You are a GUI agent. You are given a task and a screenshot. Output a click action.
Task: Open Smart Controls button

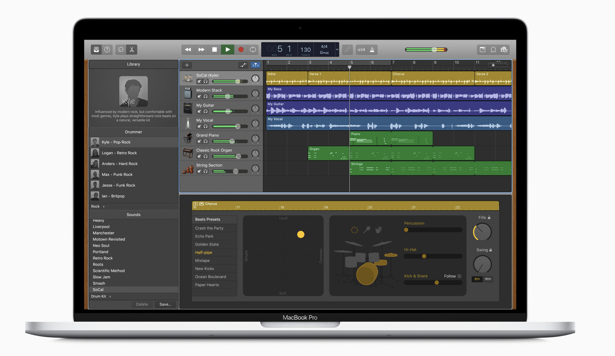pyautogui.click(x=121, y=49)
